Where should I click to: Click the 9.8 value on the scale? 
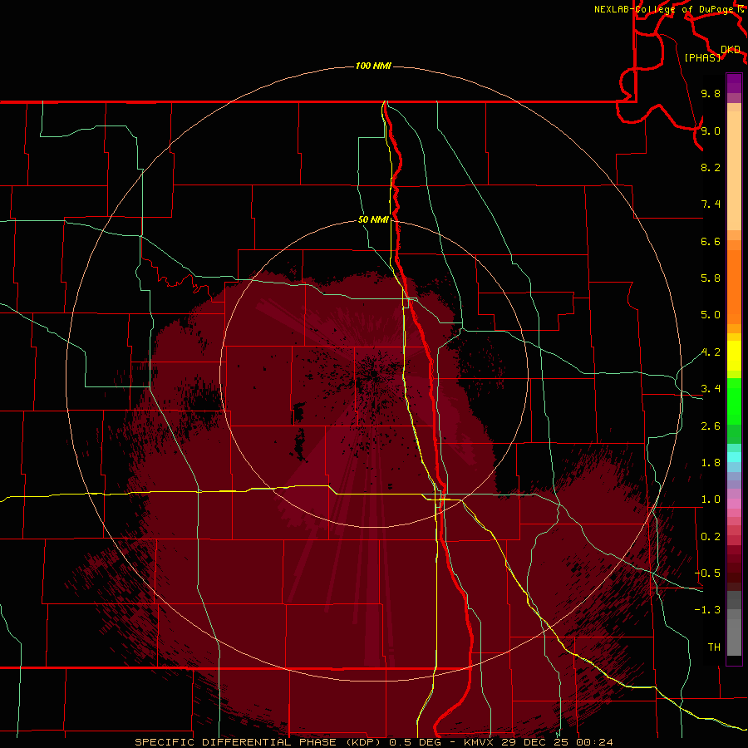point(711,93)
